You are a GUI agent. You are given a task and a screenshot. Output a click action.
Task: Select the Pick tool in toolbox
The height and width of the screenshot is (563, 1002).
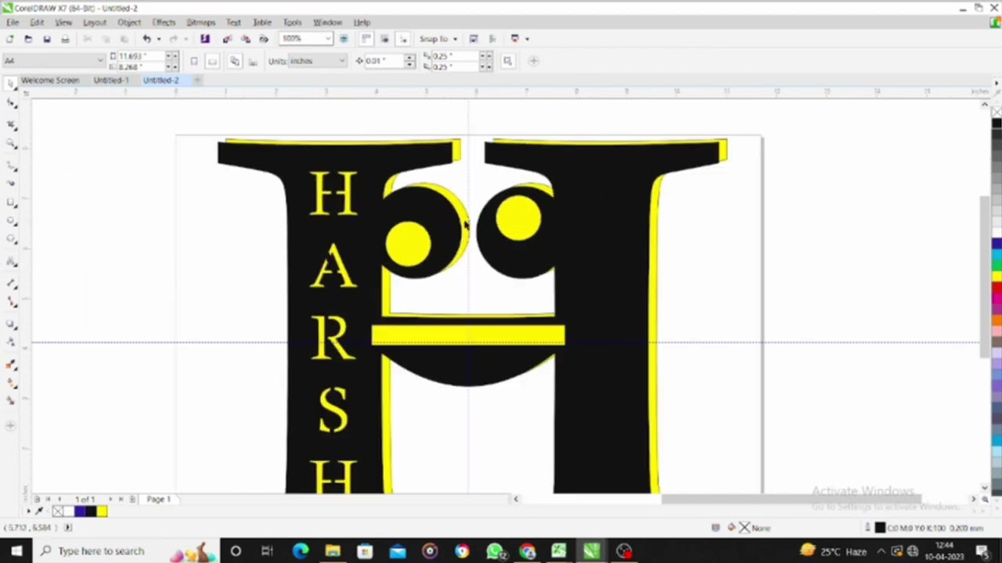point(11,84)
